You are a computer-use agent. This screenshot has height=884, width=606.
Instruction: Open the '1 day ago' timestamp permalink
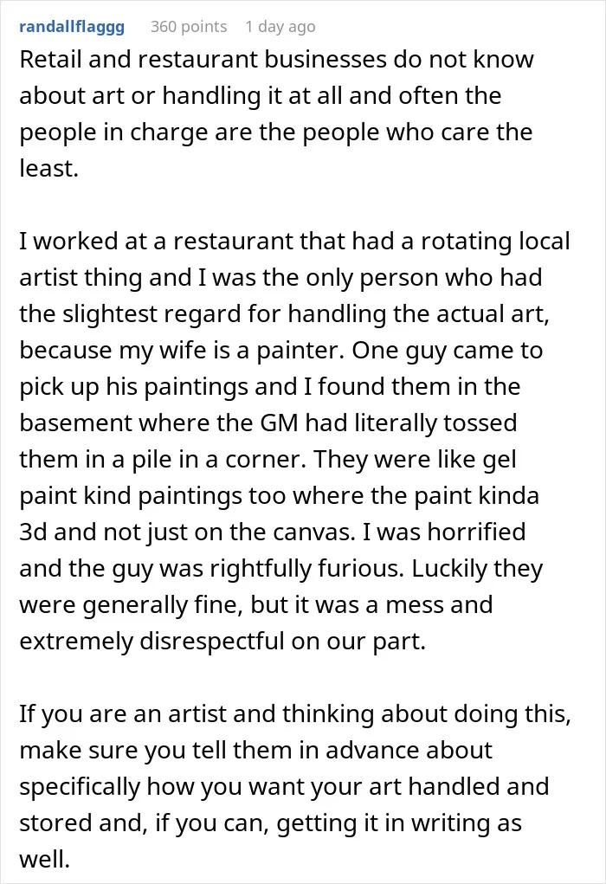click(x=280, y=27)
